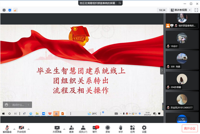This screenshot has height=134, width=200.
Task: Click the shared taskbar clock 19:30
Action: tap(147, 113)
